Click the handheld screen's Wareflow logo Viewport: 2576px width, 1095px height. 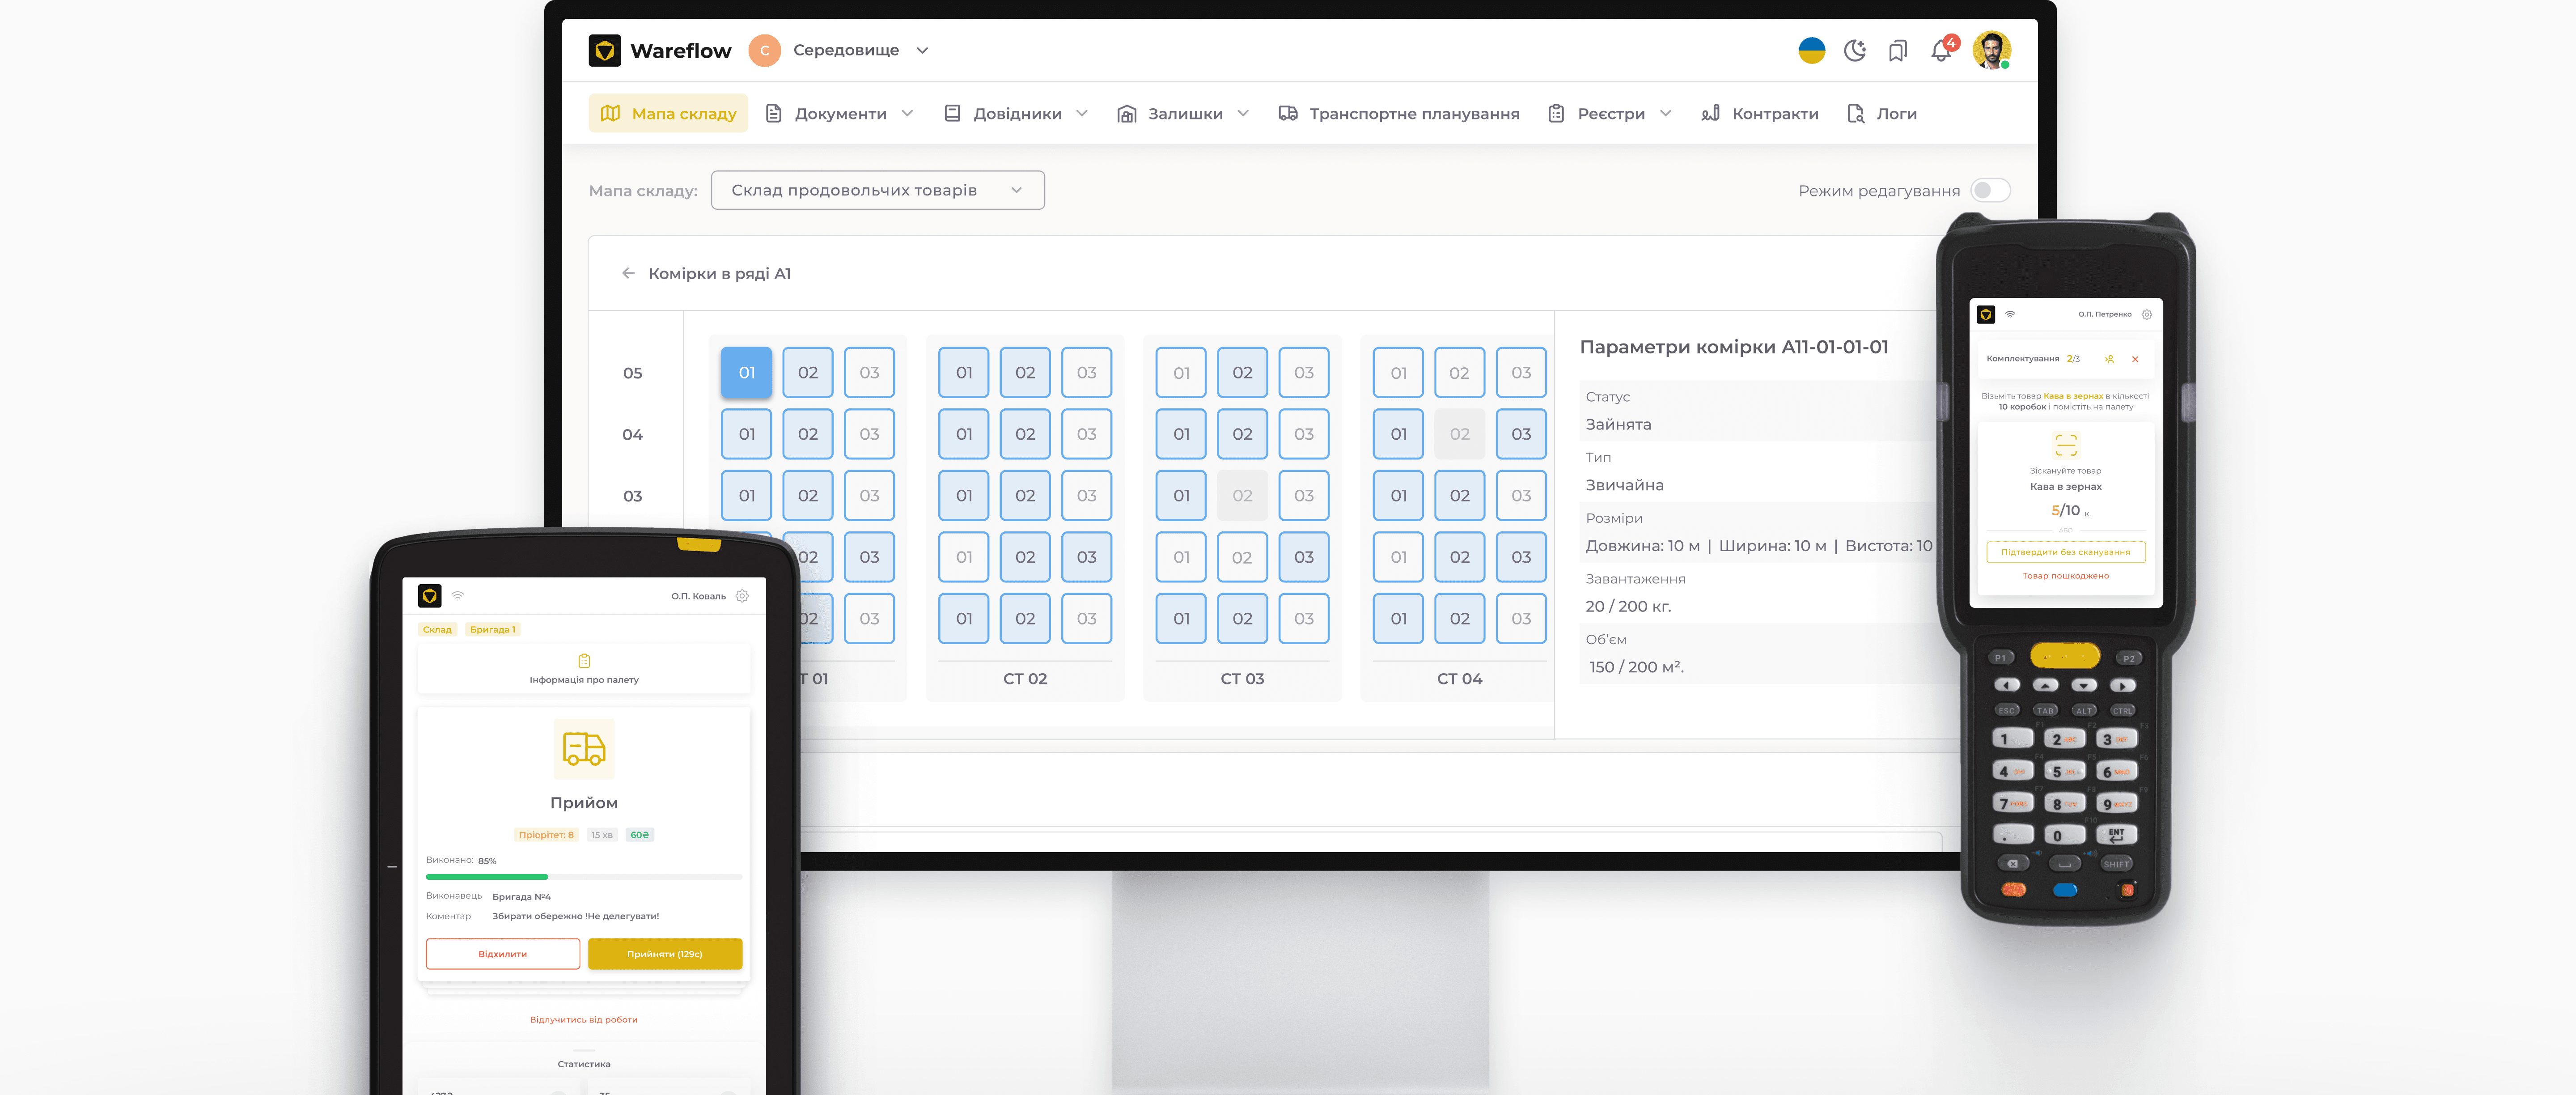pos(1986,314)
